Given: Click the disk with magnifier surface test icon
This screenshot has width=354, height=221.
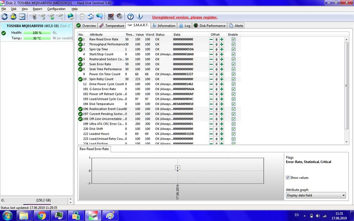Looking at the screenshot, I should tap(60, 17).
